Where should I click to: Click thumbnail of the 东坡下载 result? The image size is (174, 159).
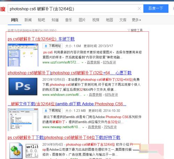(x=23, y=55)
